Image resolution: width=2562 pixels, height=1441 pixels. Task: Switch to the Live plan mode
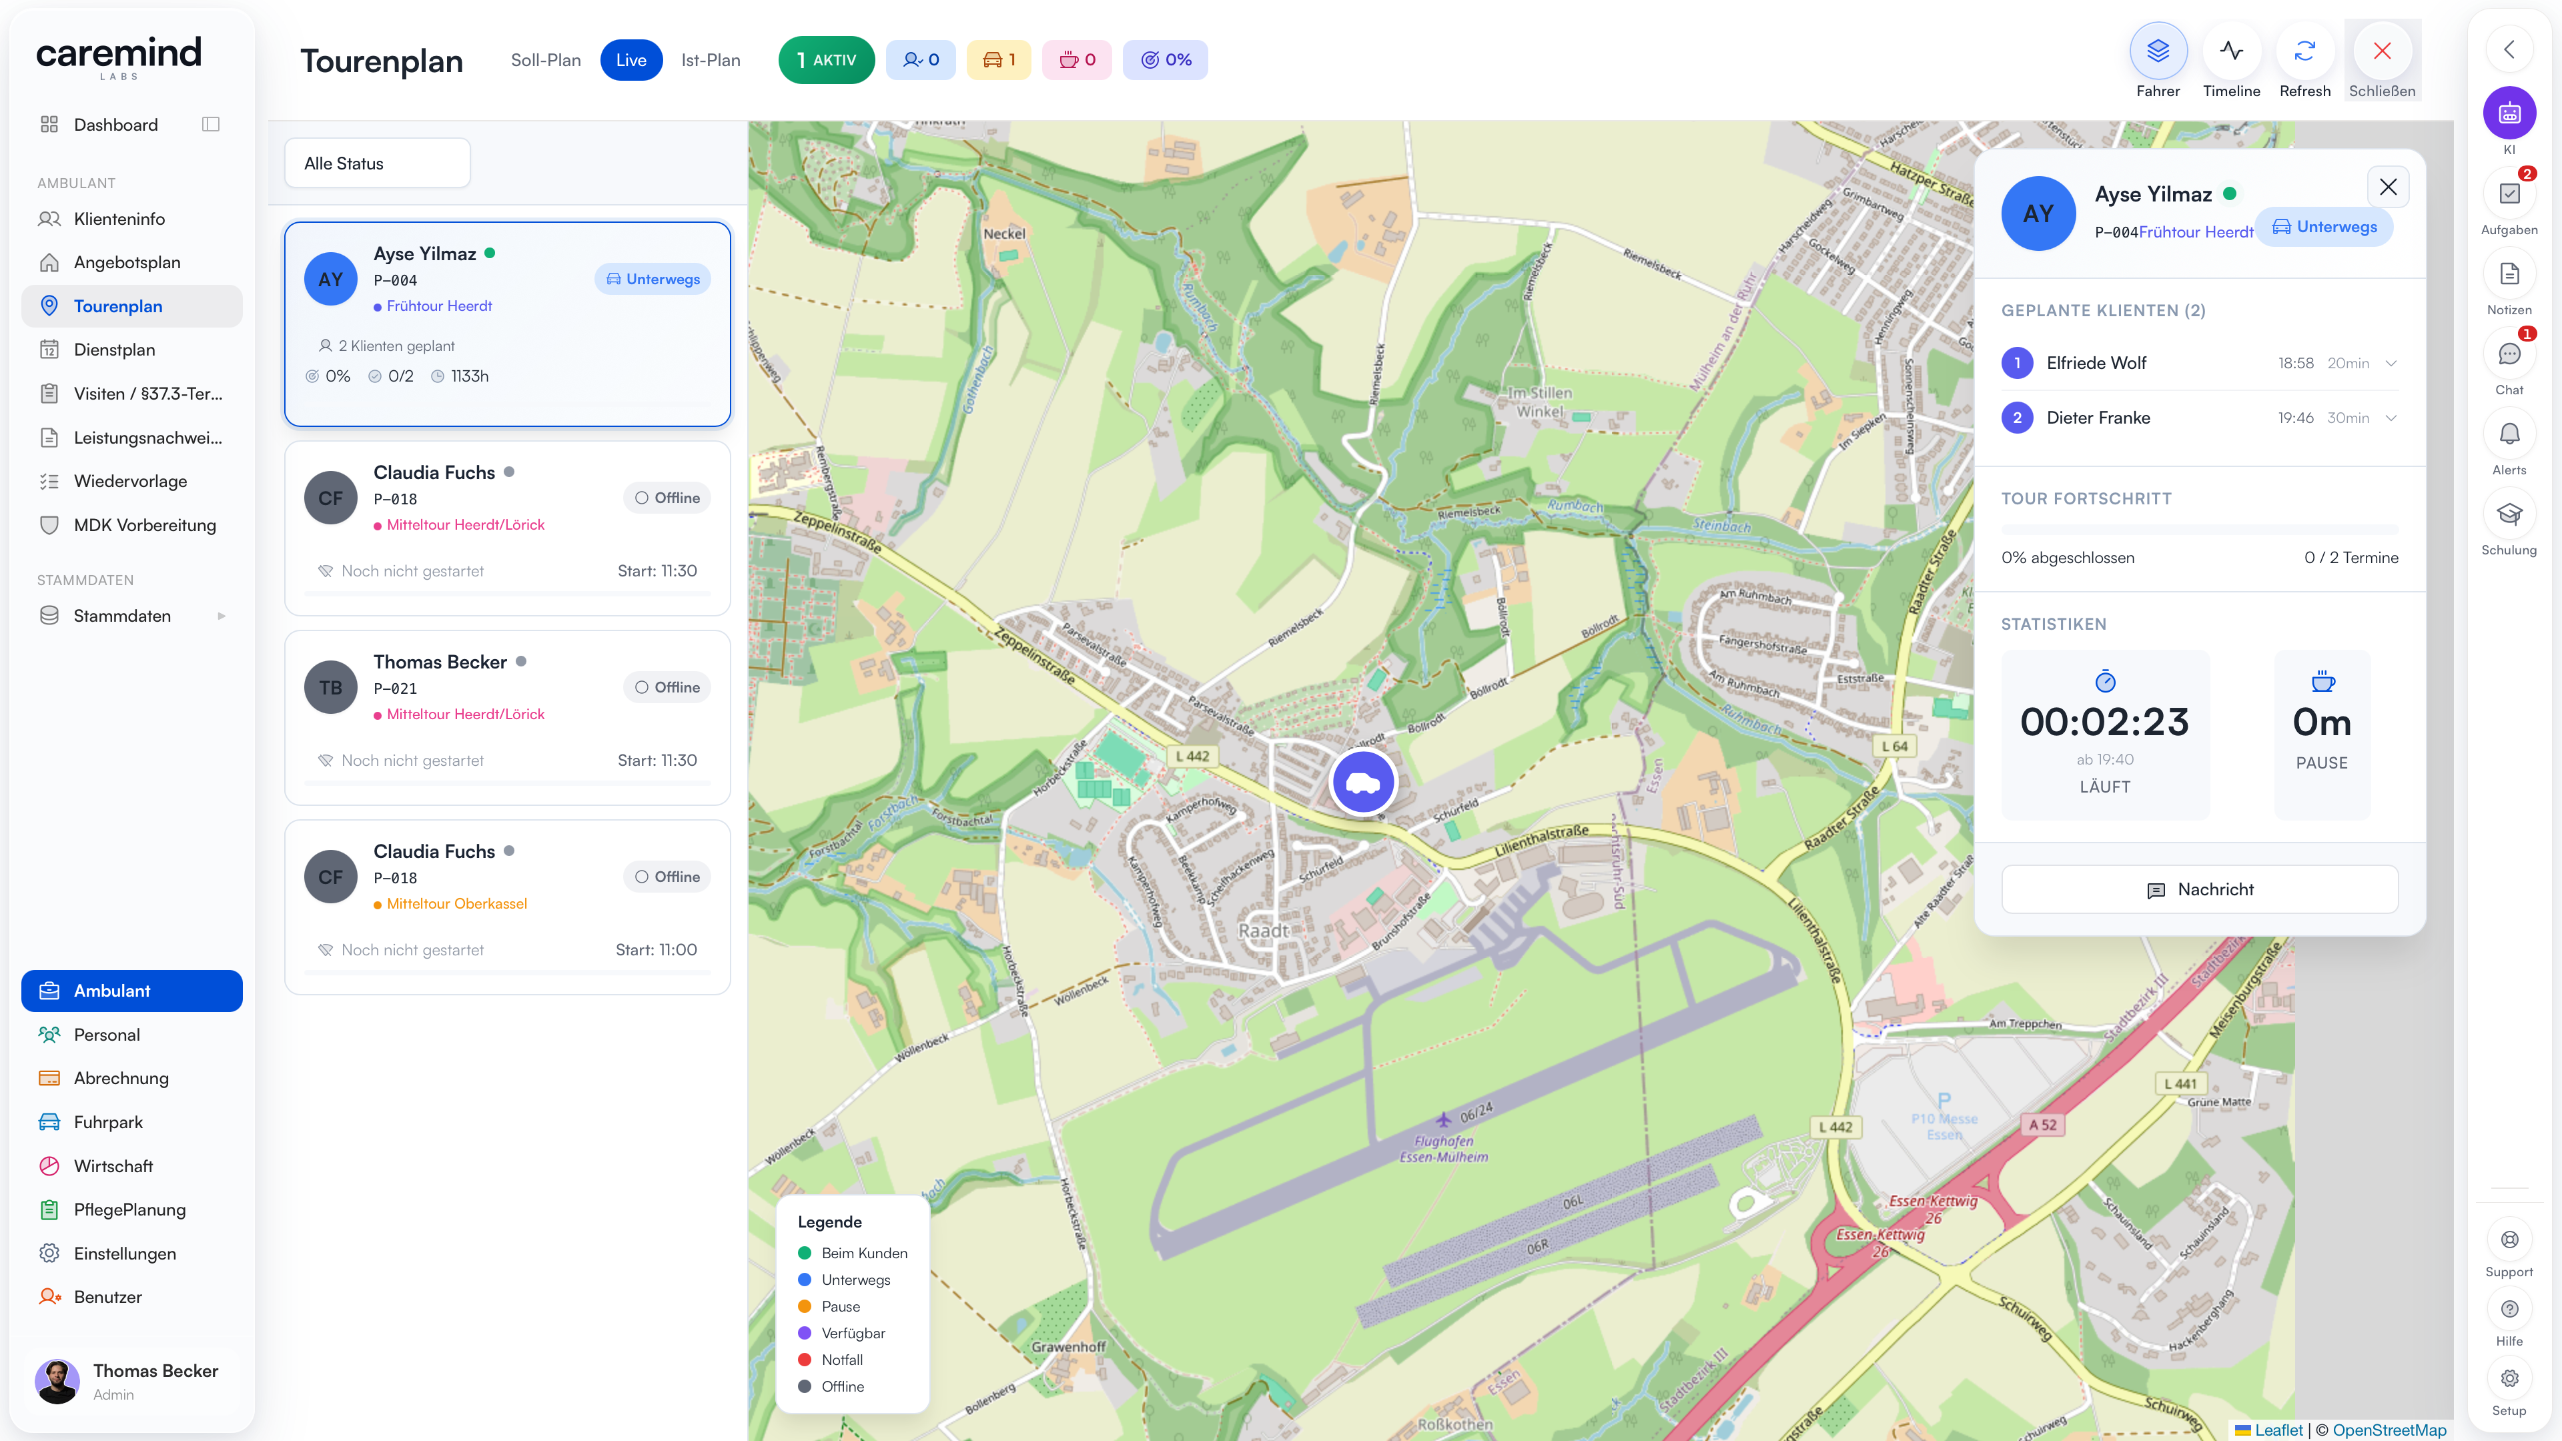click(x=630, y=59)
